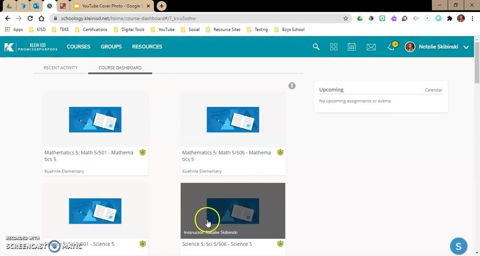Click Sci 5/501 course card image
Viewport: 480px width, 256px height.
point(95,211)
